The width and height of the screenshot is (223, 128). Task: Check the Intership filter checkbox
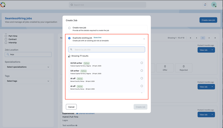(x=6, y=43)
